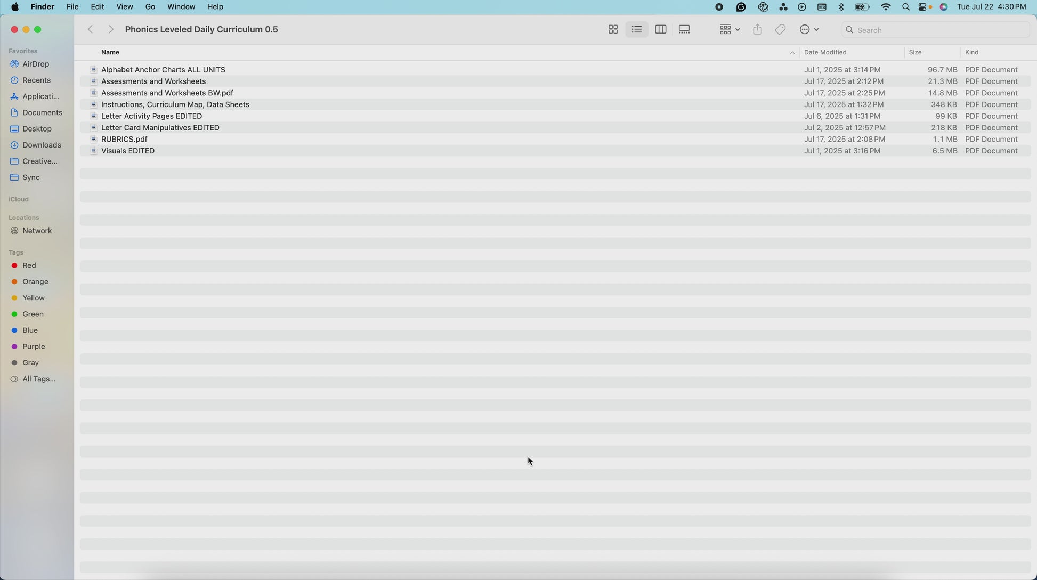Toggle the Red tag filter
1037x580 pixels.
[29, 265]
